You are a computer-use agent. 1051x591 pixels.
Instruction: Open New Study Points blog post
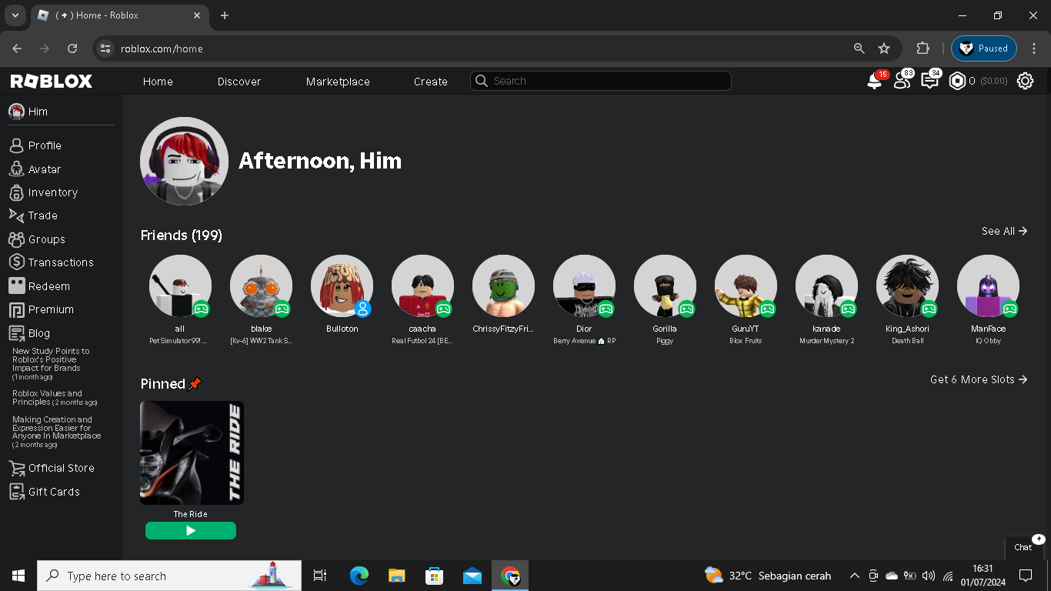[51, 363]
